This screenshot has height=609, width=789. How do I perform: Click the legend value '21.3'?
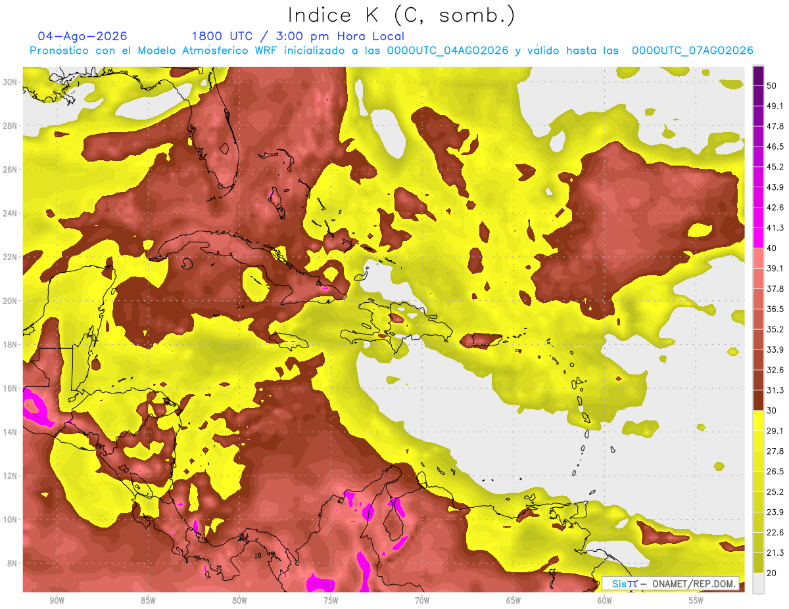(x=776, y=553)
